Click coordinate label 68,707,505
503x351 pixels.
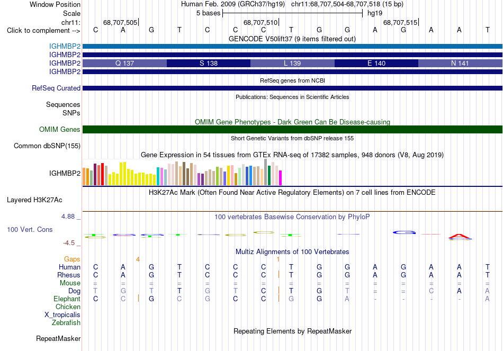(120, 22)
